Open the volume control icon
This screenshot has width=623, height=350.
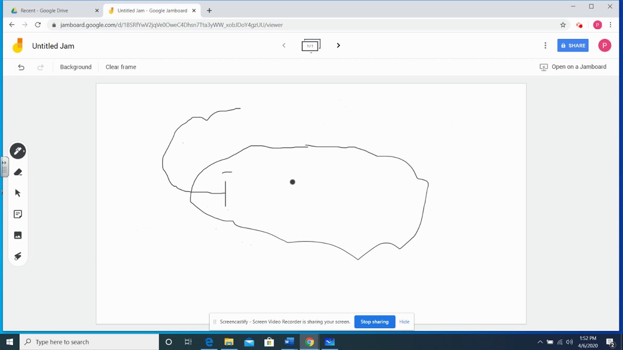point(569,342)
